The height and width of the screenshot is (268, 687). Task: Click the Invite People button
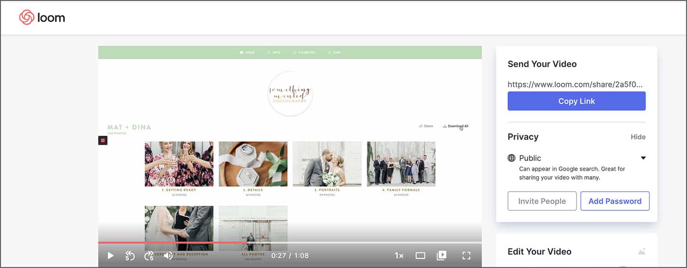point(542,201)
